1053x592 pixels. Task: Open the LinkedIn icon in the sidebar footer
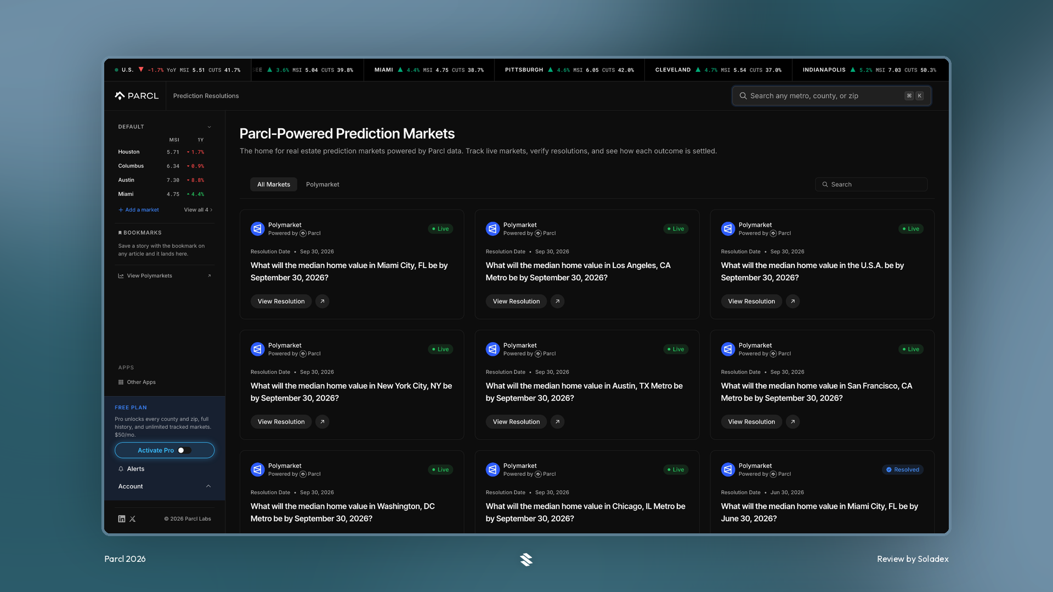pyautogui.click(x=122, y=519)
